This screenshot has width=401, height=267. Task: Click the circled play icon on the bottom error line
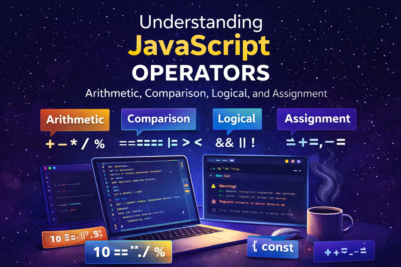(214, 210)
